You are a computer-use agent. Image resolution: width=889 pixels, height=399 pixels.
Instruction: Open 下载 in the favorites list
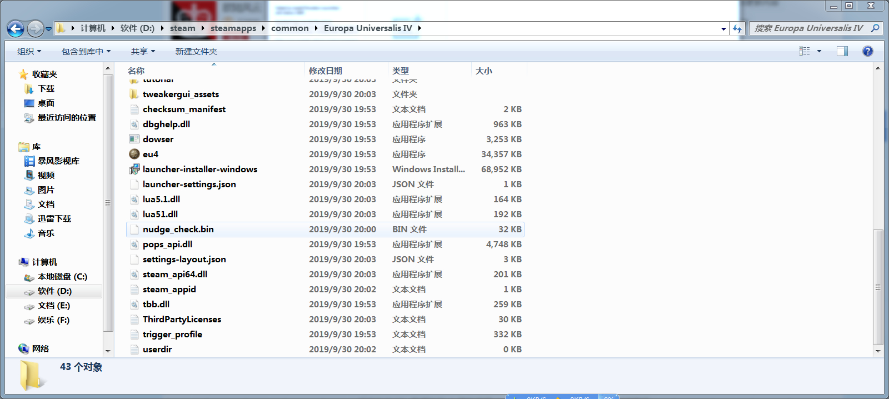tap(39, 89)
